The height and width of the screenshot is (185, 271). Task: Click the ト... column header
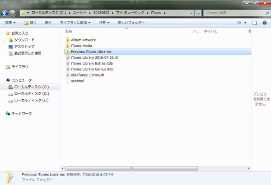tap(196, 31)
